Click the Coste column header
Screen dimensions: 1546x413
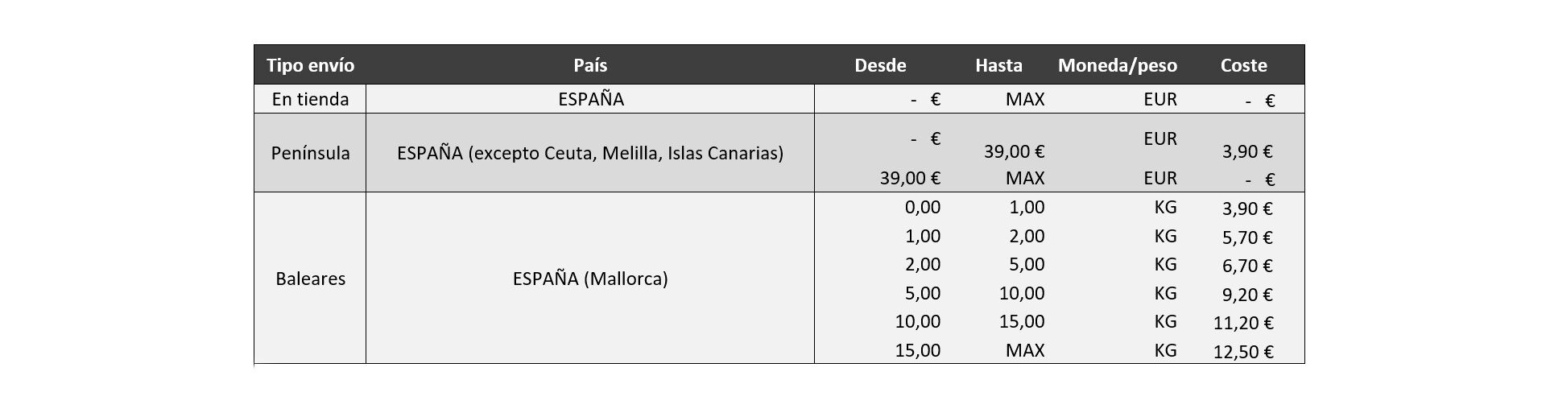point(1243,65)
